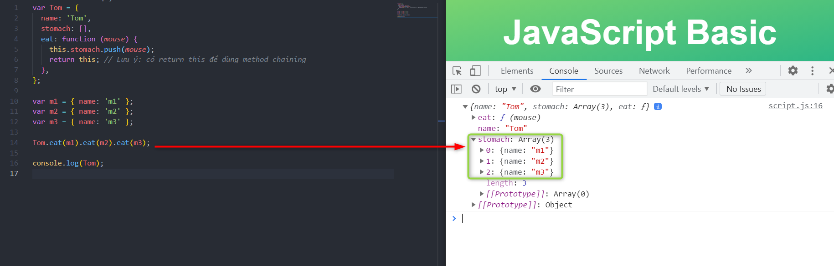
Task: Show the console sidebar icon
Action: tap(456, 89)
